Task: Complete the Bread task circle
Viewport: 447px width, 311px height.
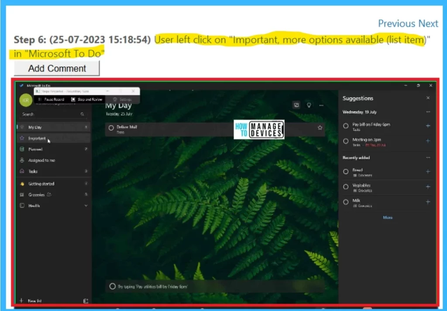Action: 346,172
